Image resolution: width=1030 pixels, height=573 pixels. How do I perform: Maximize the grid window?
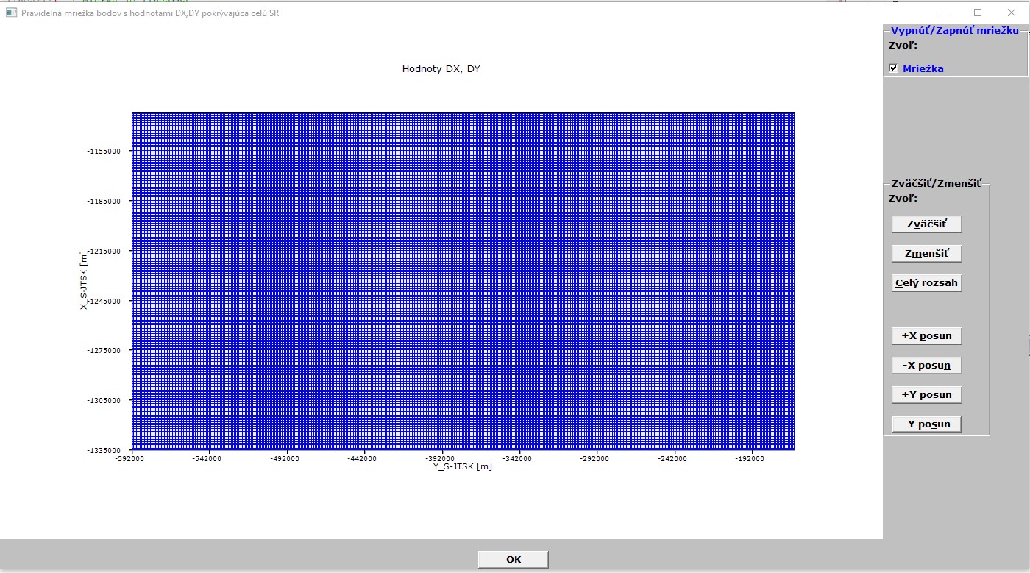click(x=978, y=13)
